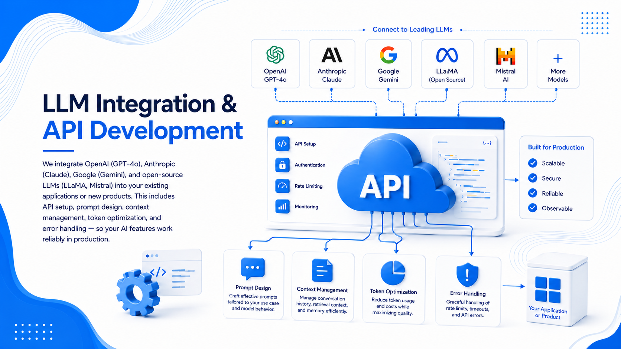Screen dimensions: 621x349
Task: Click the white dot in API window titlebar
Action: click(291, 122)
